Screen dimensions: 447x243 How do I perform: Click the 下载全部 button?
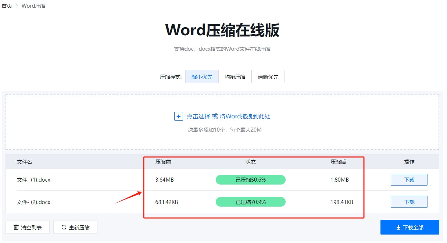point(410,227)
